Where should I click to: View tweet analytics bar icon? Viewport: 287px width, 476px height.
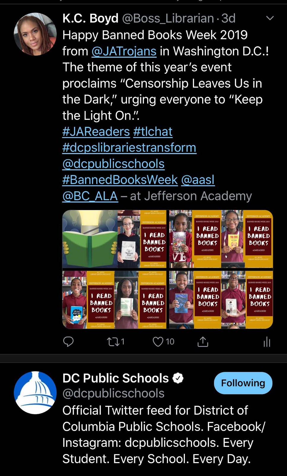click(x=267, y=342)
